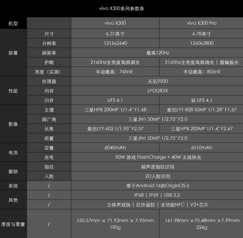Select the 'vivo X300 Pro' column header
Viewport: 243px width, 238px height.
201,23
